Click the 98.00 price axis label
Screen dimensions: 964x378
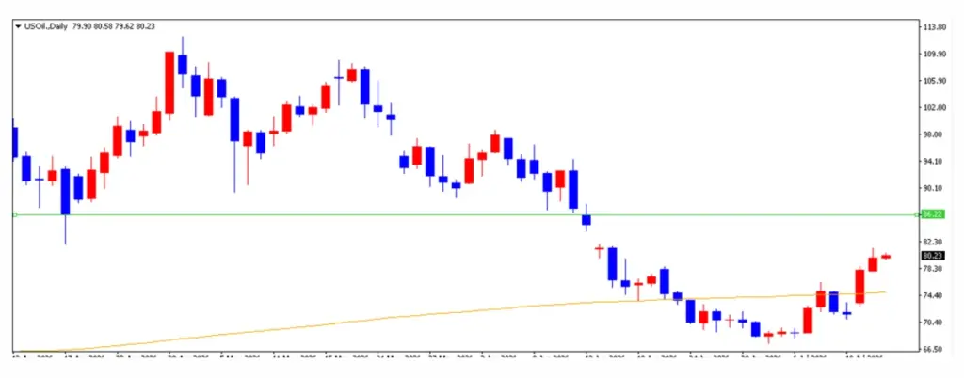pyautogui.click(x=934, y=134)
